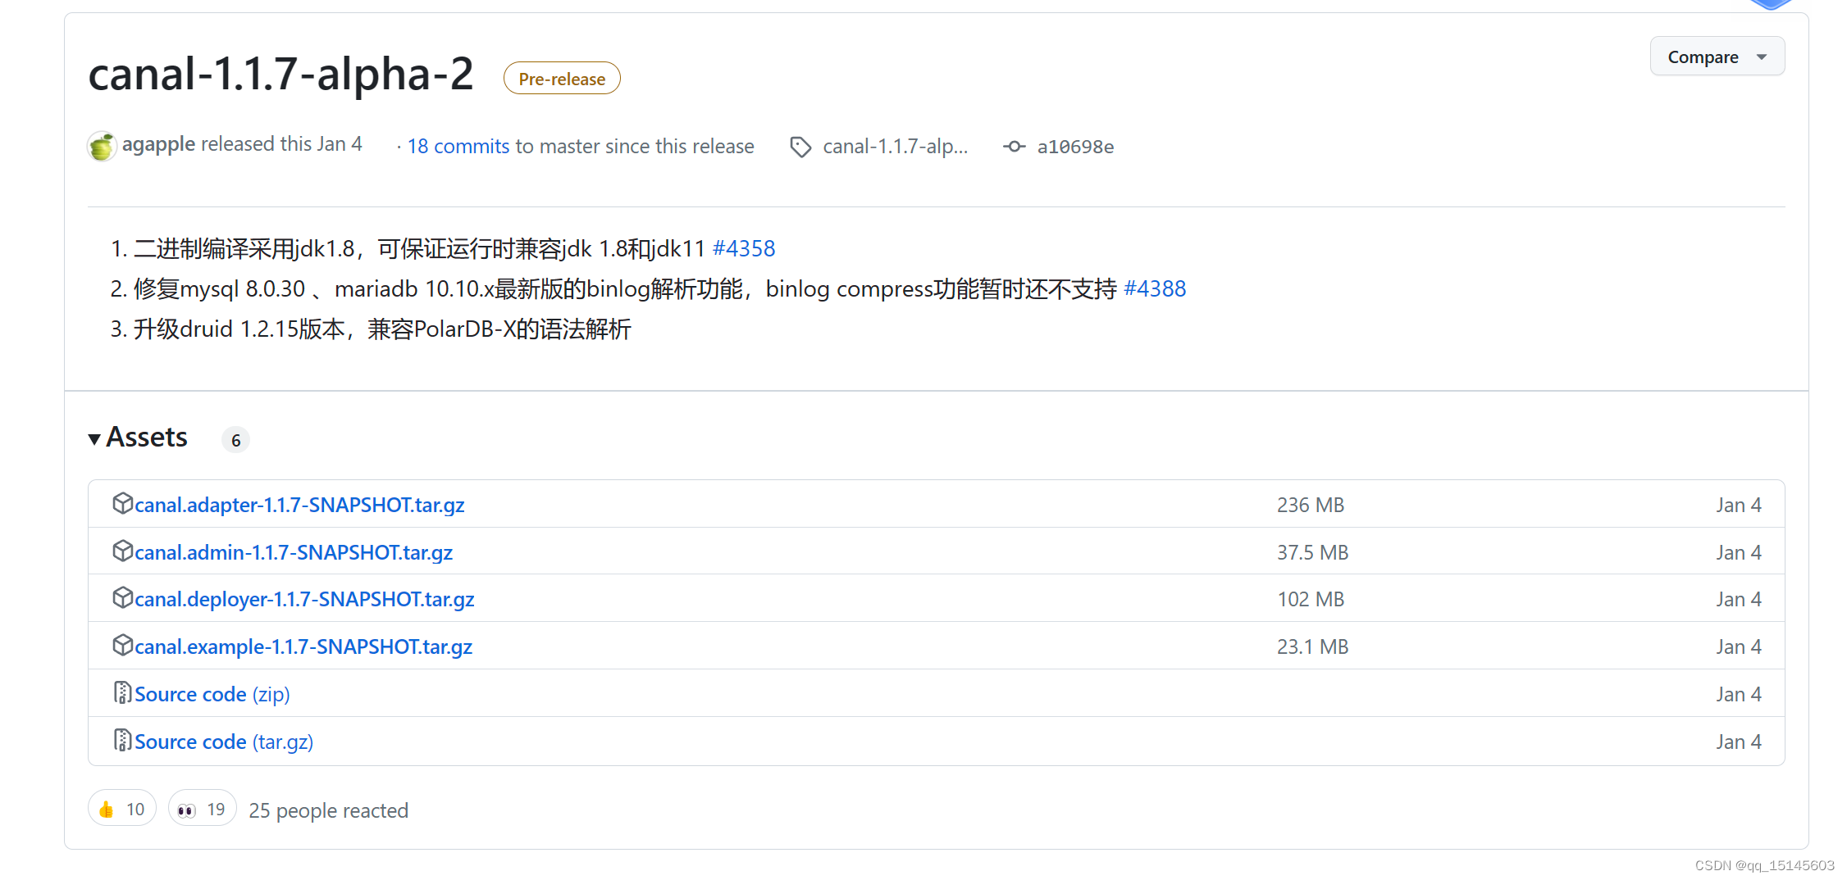This screenshot has width=1847, height=880.
Task: Toggle the Pre-release badge
Action: click(562, 78)
